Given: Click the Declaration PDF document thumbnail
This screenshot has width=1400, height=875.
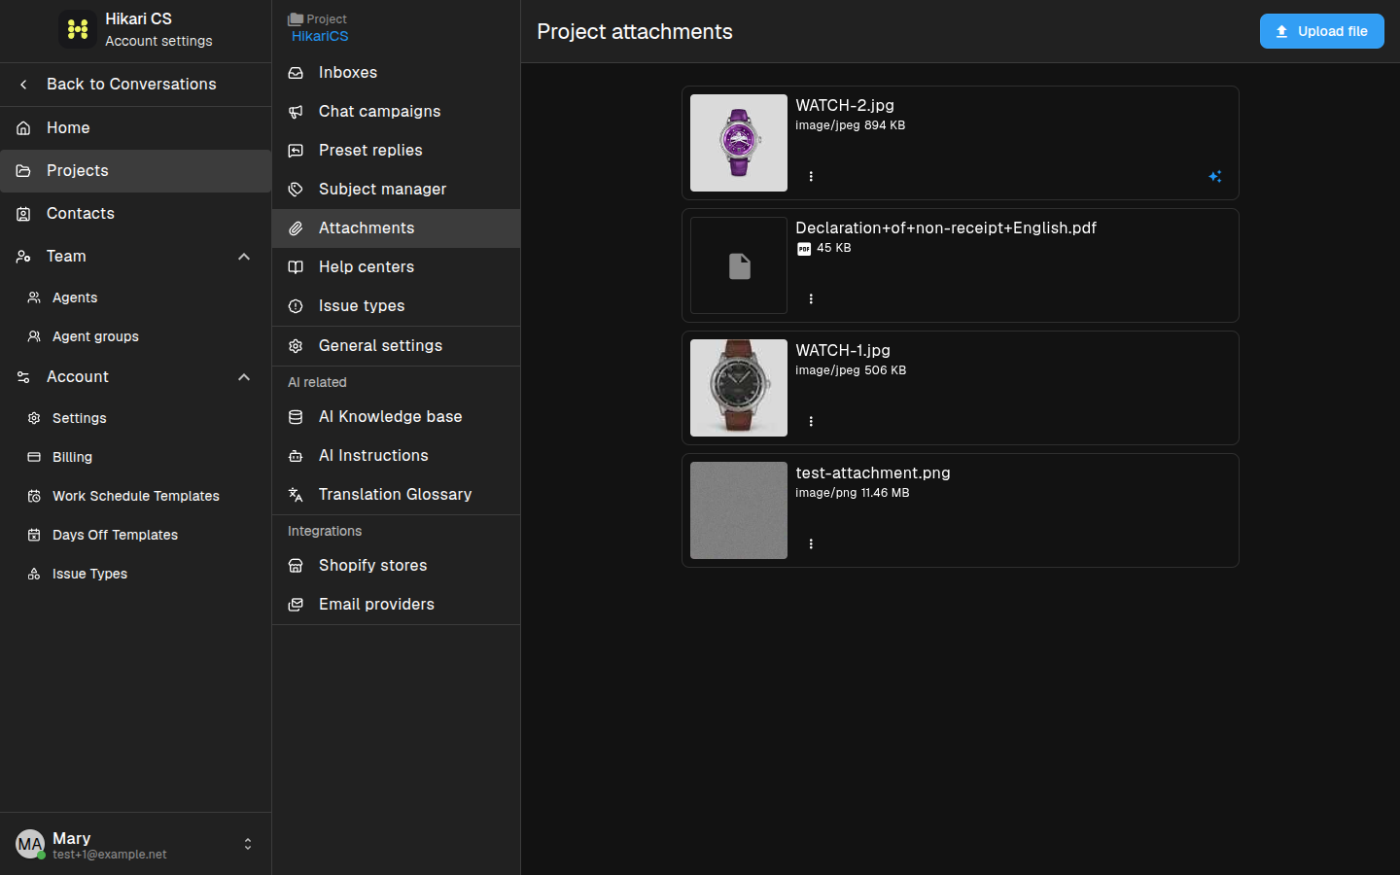Looking at the screenshot, I should [739, 265].
